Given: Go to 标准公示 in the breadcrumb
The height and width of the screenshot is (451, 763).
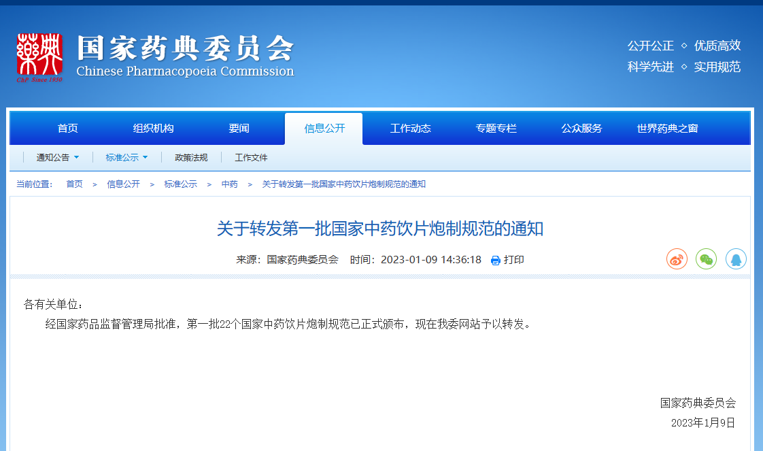Looking at the screenshot, I should coord(180,184).
